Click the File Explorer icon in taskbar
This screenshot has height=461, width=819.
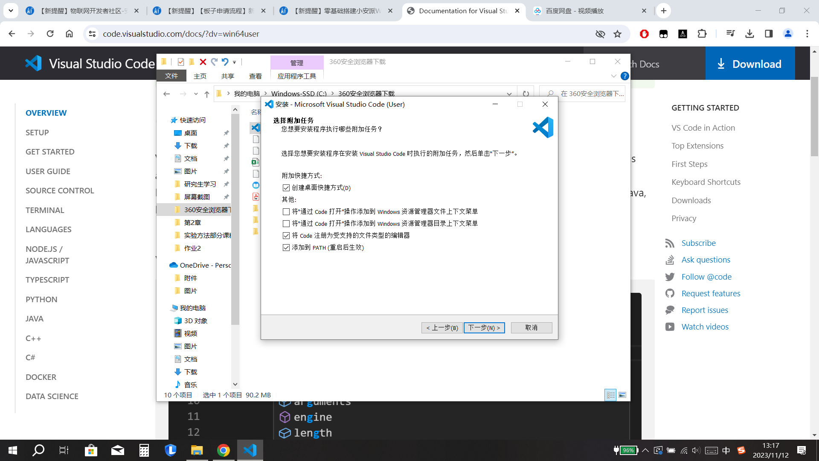point(197,450)
